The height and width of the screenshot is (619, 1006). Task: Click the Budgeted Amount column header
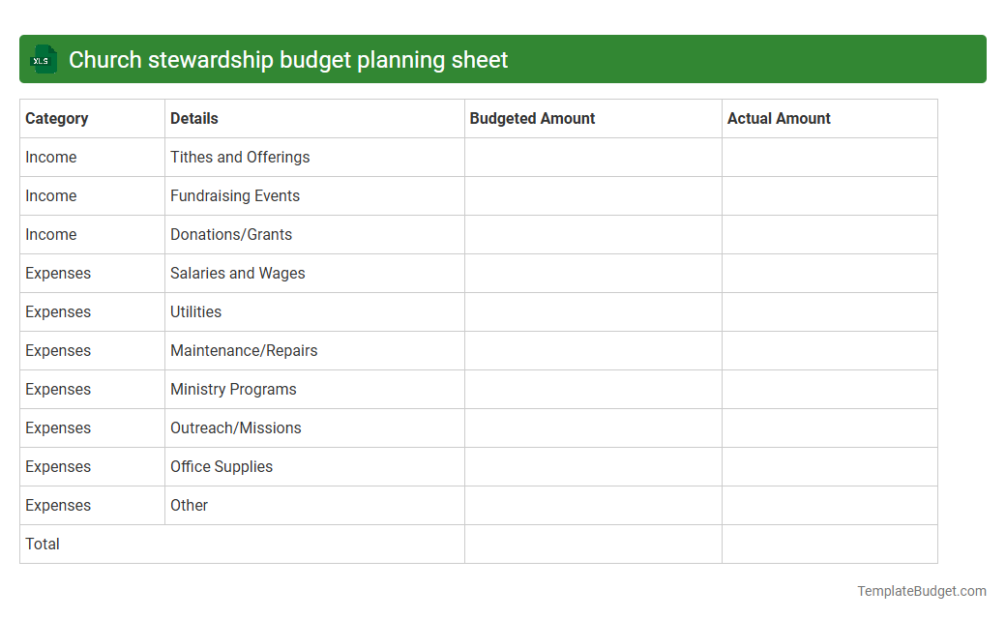(x=532, y=118)
